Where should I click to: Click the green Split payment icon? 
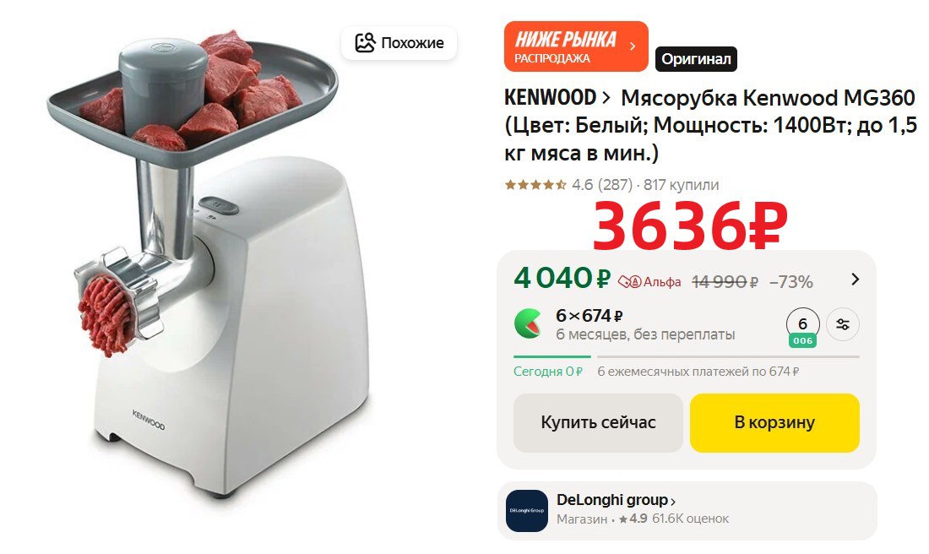(x=527, y=324)
